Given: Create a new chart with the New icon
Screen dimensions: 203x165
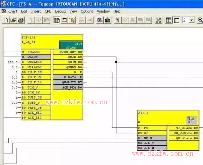Looking at the screenshot, I should pyautogui.click(x=6, y=20).
